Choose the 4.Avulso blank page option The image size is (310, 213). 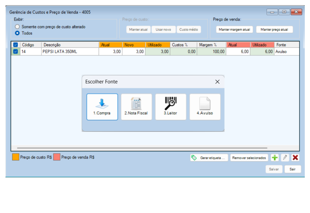coord(205,107)
